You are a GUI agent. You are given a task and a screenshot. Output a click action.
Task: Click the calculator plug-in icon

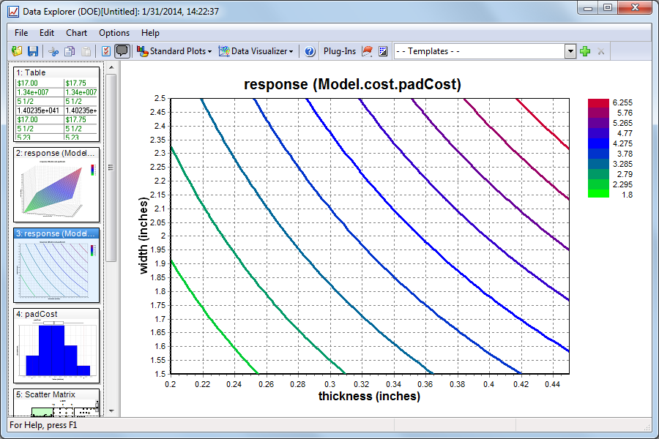point(382,51)
